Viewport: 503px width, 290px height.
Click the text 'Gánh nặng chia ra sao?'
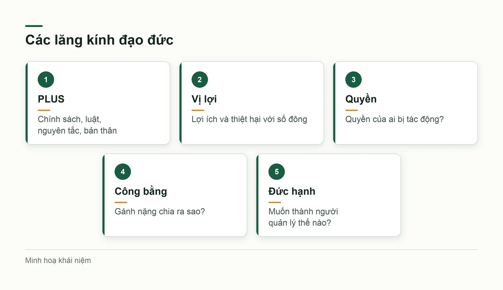tap(160, 212)
